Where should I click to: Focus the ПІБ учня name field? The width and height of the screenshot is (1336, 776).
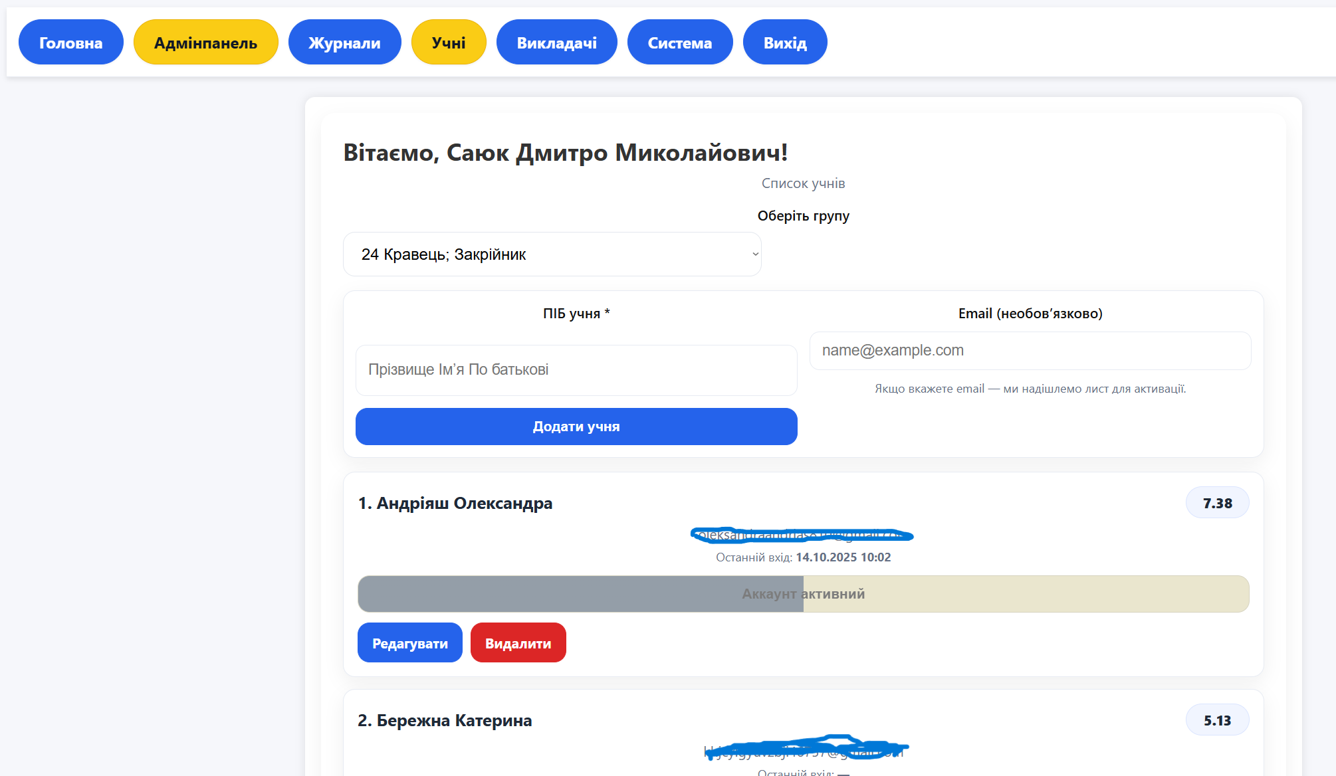[x=576, y=370]
